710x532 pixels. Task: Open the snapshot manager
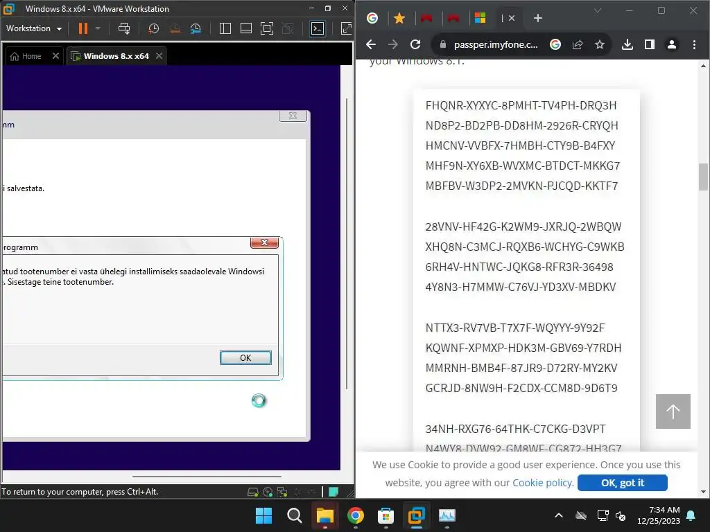click(x=196, y=28)
